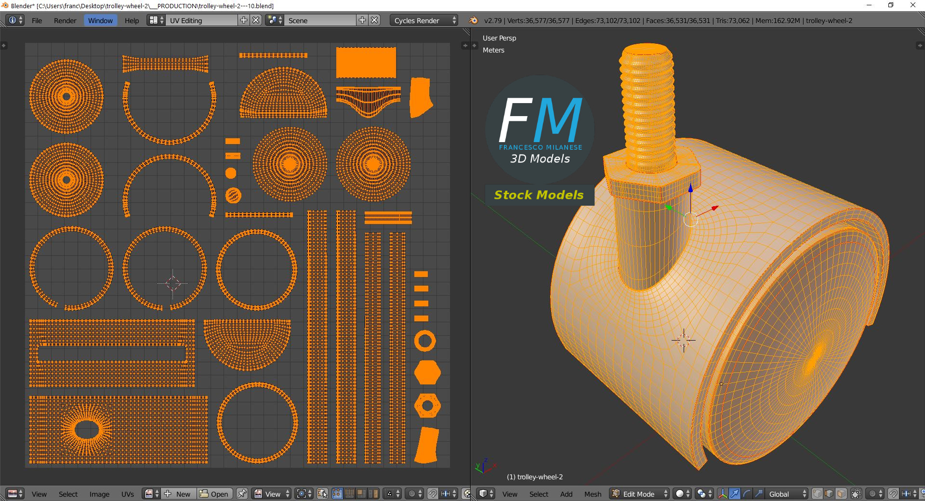Open the Render menu

click(x=65, y=20)
